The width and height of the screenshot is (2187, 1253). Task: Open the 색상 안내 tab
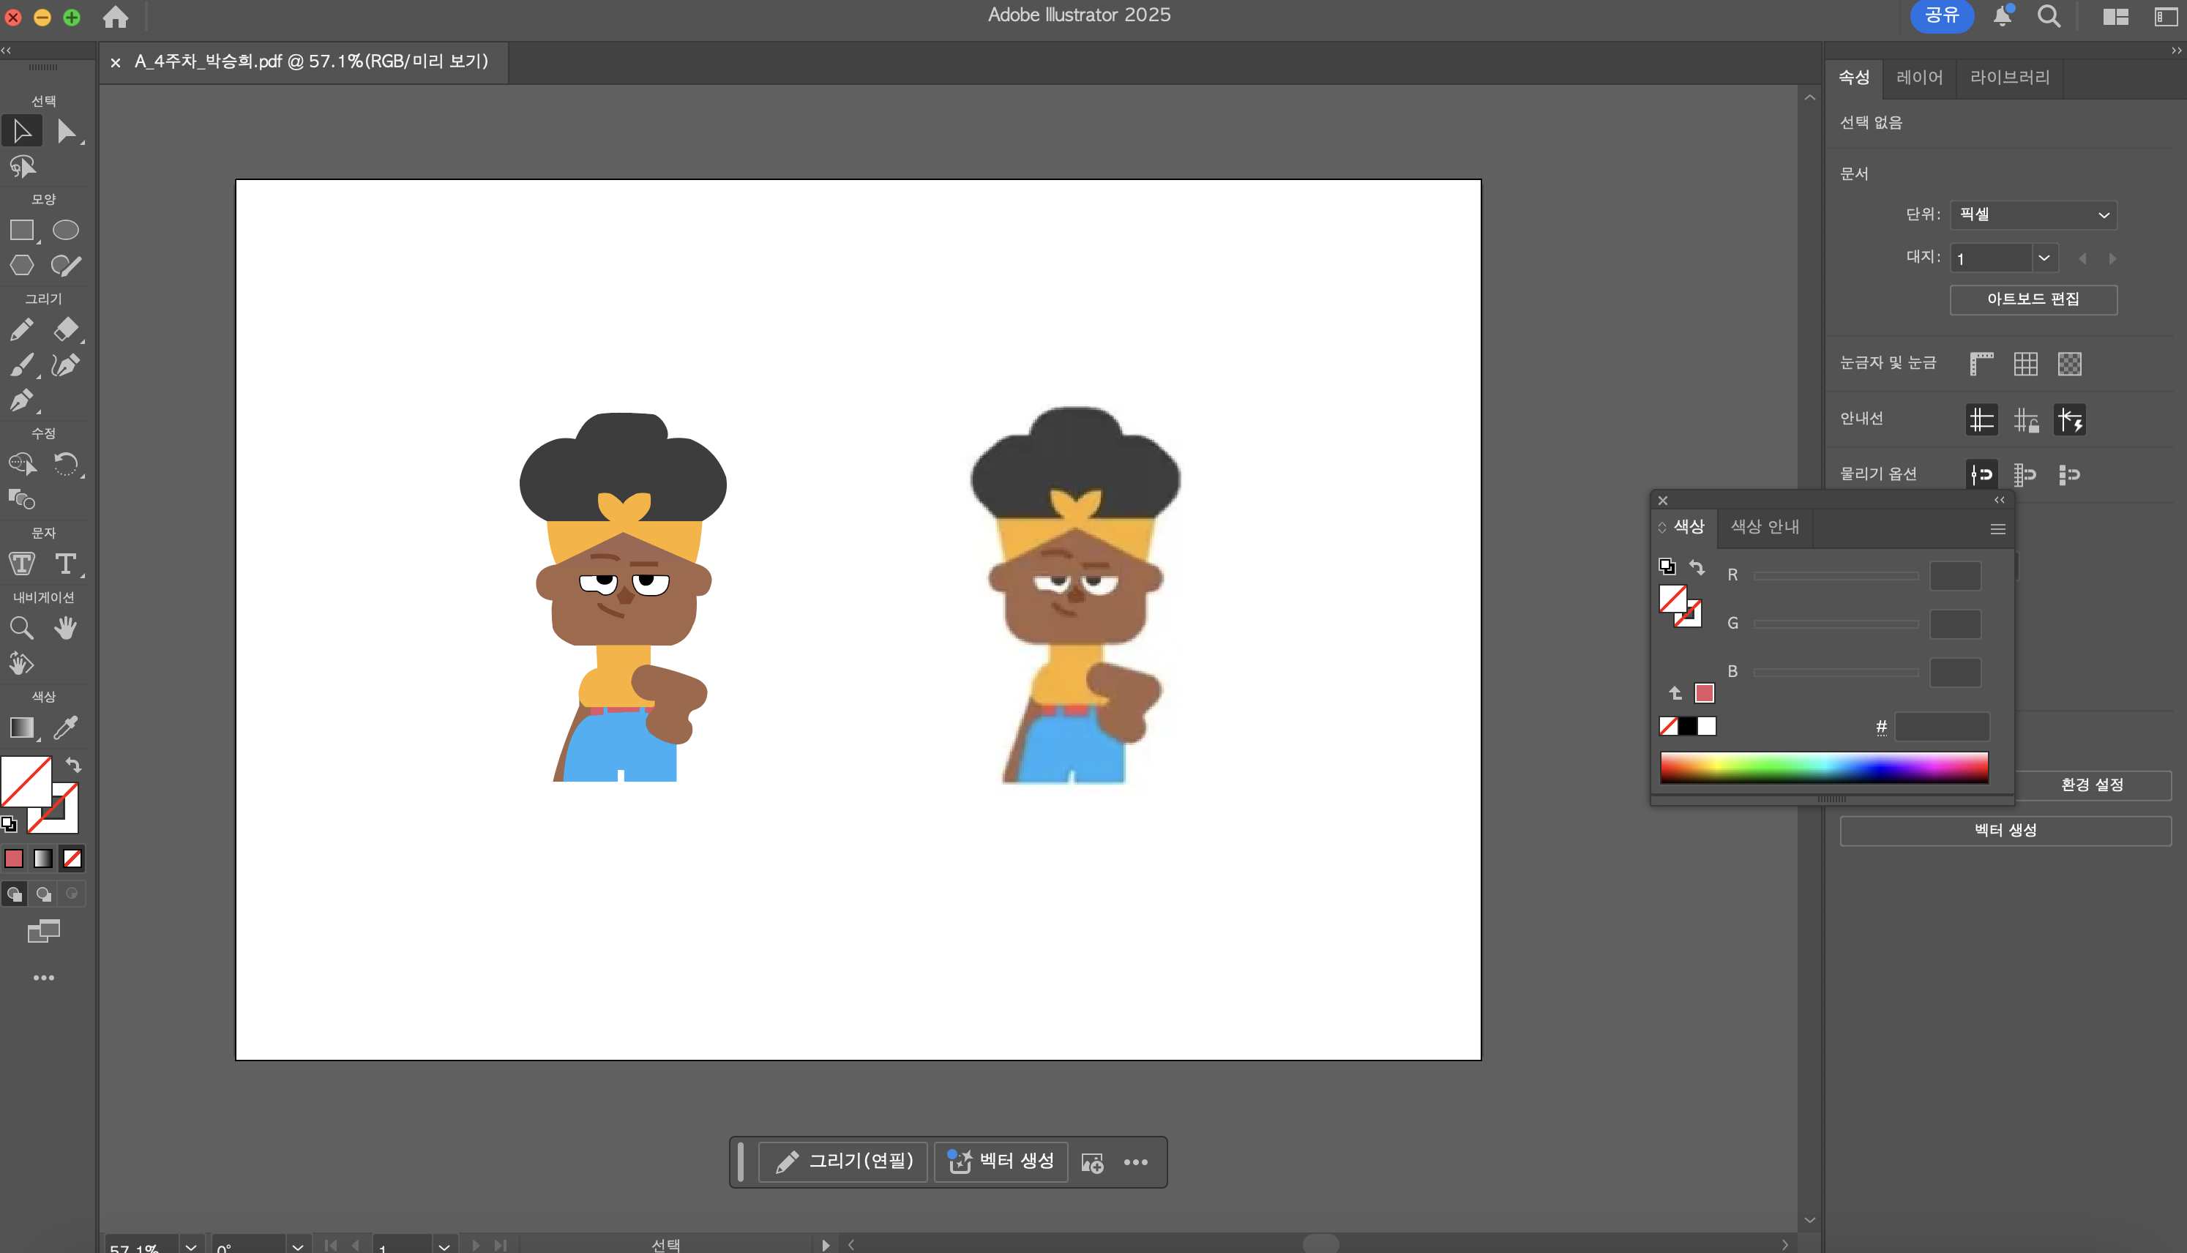(x=1765, y=527)
